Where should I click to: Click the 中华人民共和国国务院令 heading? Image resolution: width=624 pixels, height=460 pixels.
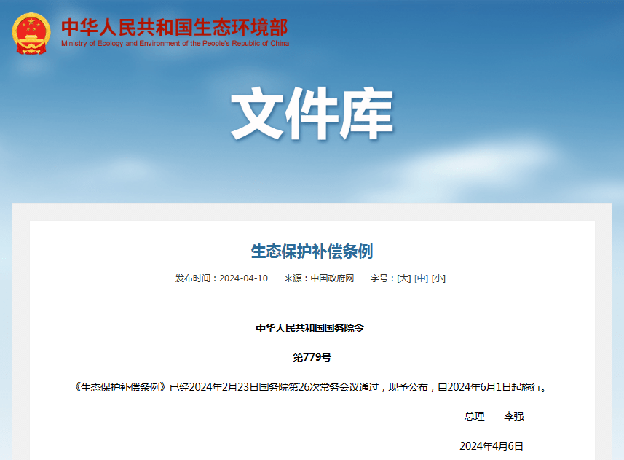pos(312,327)
